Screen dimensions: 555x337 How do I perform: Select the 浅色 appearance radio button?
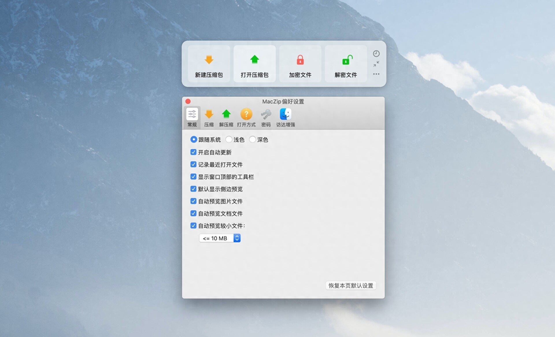(x=229, y=140)
